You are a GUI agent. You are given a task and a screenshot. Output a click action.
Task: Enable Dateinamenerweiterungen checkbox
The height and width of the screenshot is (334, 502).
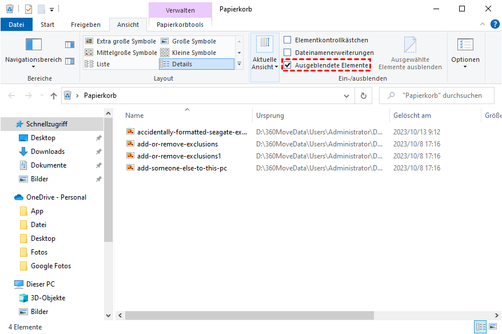pyautogui.click(x=288, y=53)
